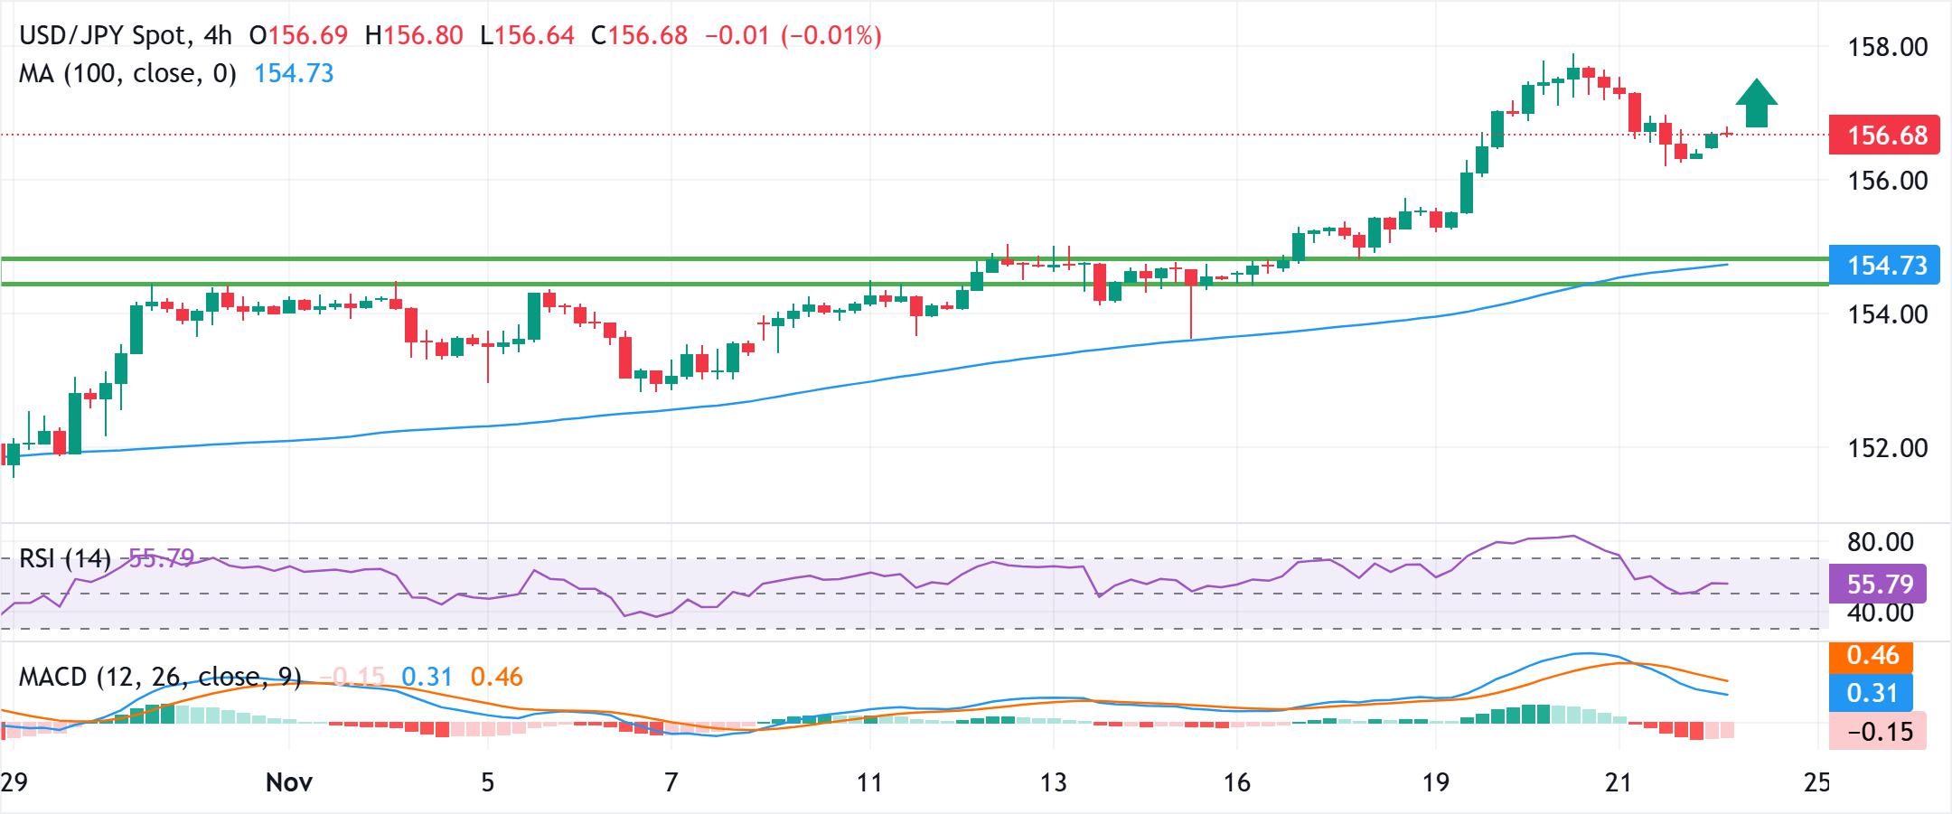Click the blue 0.31 MACD value tag
1952x814 pixels.
[1872, 693]
